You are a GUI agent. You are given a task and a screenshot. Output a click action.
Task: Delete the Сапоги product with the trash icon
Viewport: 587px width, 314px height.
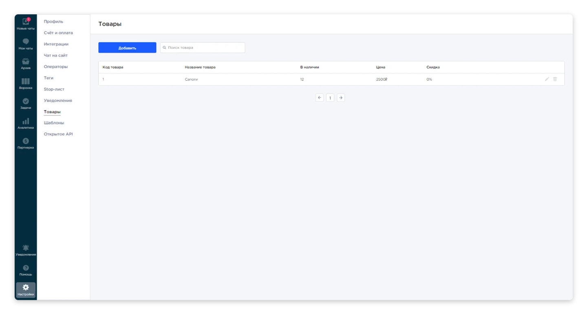pyautogui.click(x=555, y=79)
